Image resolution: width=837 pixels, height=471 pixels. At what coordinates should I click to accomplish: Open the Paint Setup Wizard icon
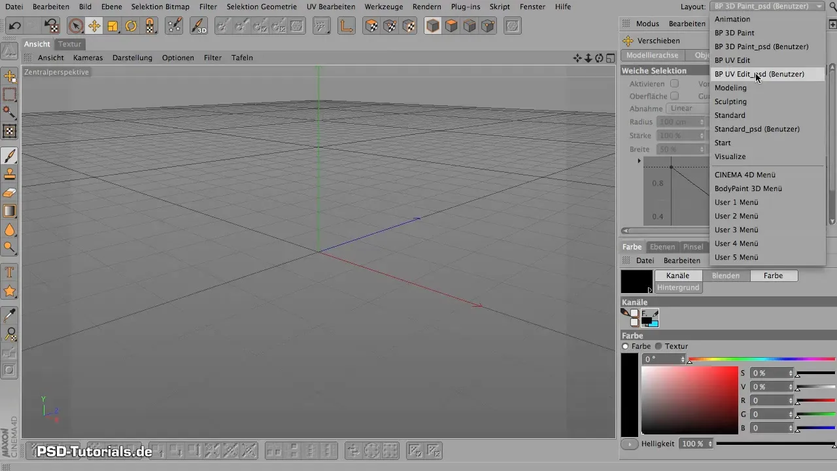tap(174, 26)
